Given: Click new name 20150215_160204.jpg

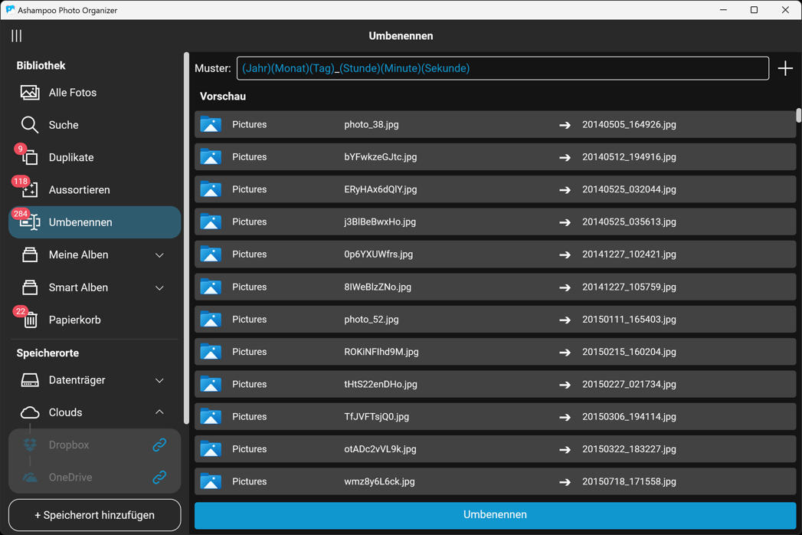Looking at the screenshot, I should click(629, 352).
